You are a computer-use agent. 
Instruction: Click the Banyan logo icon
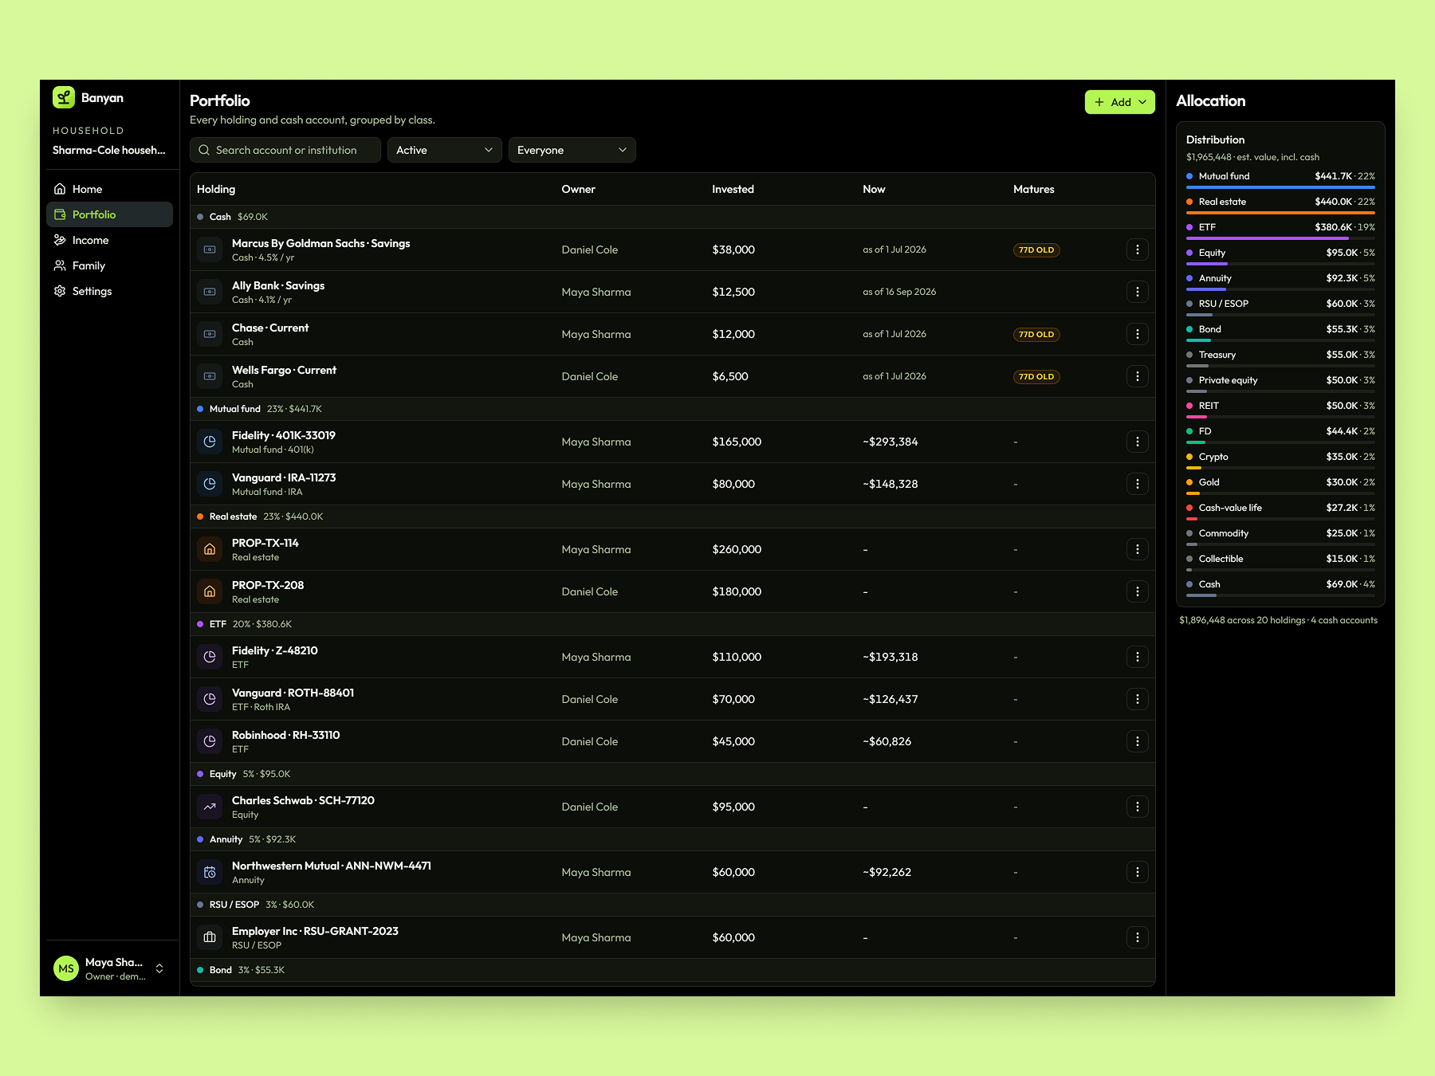tap(64, 97)
